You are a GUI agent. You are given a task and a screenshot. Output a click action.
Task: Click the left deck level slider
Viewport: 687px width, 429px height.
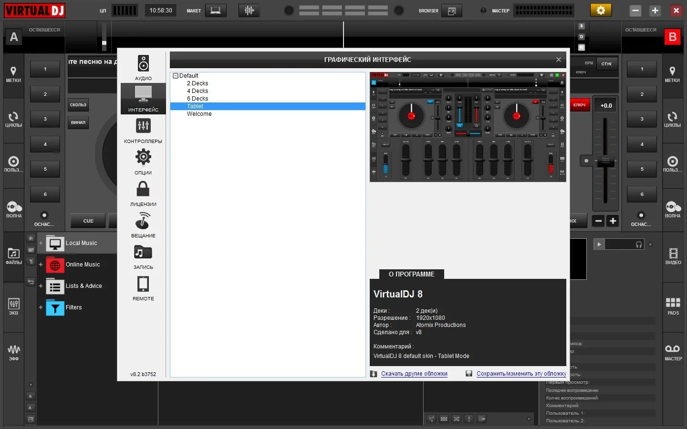(x=104, y=43)
